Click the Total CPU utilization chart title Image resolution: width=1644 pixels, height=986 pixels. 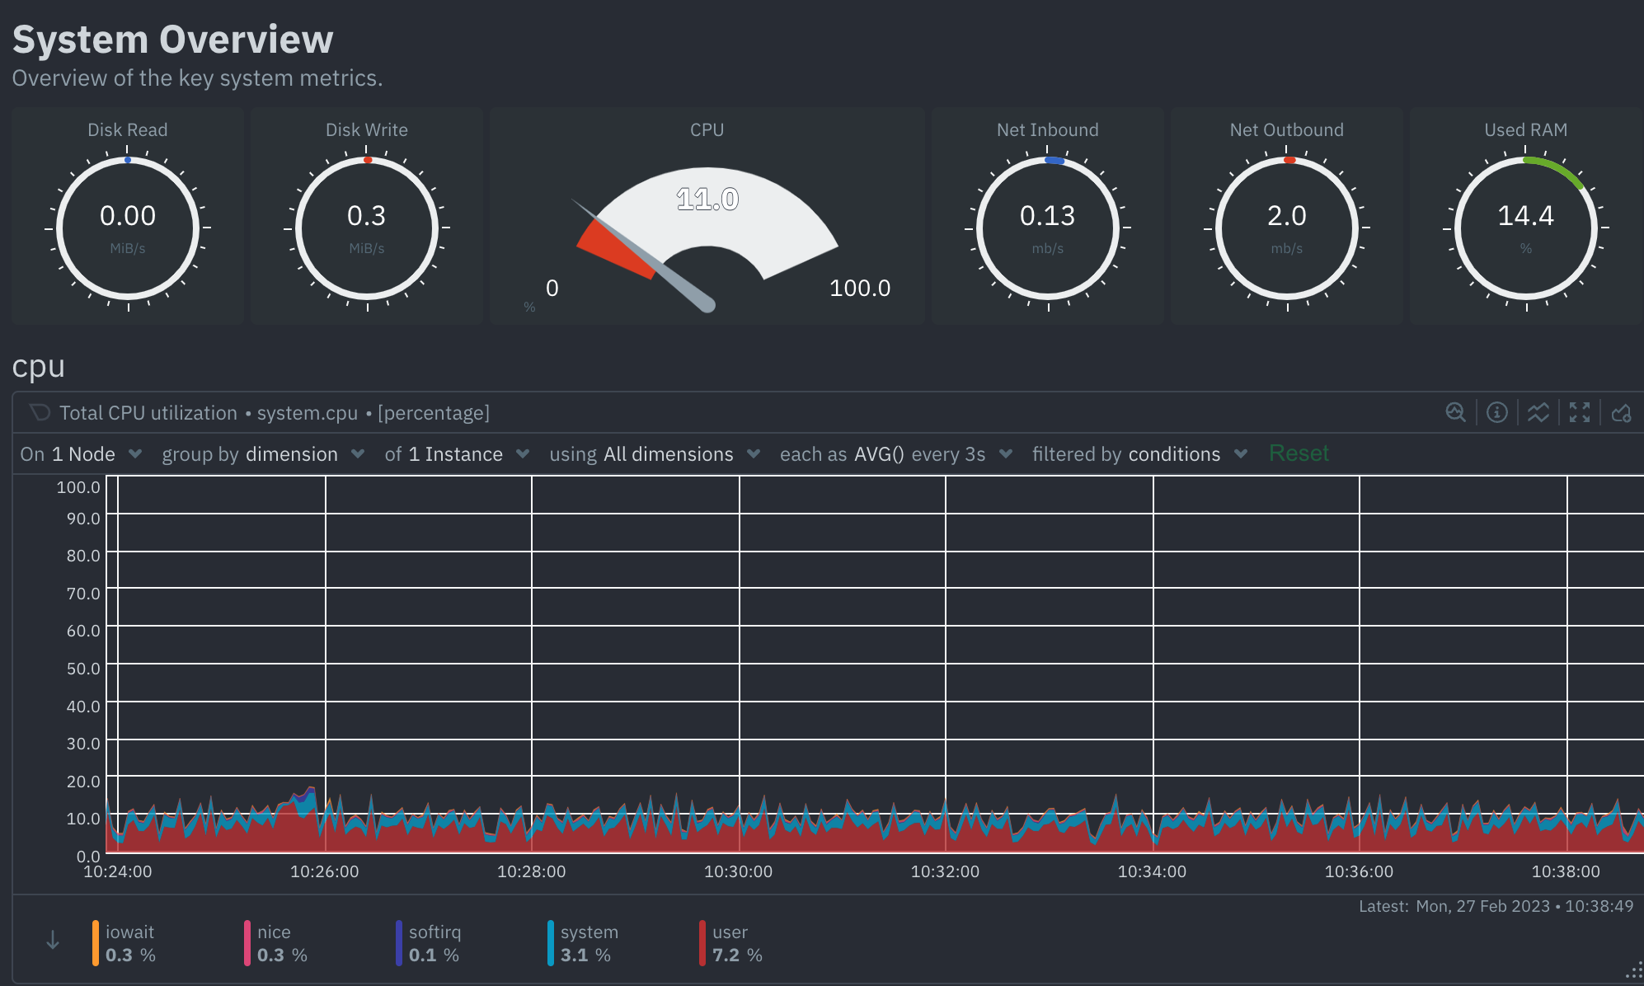[x=275, y=412]
